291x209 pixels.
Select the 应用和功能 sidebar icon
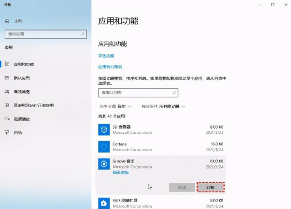point(7,64)
